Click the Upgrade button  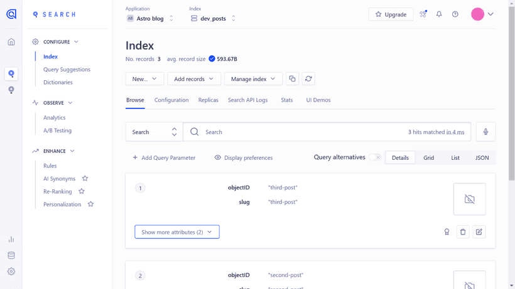pos(391,14)
